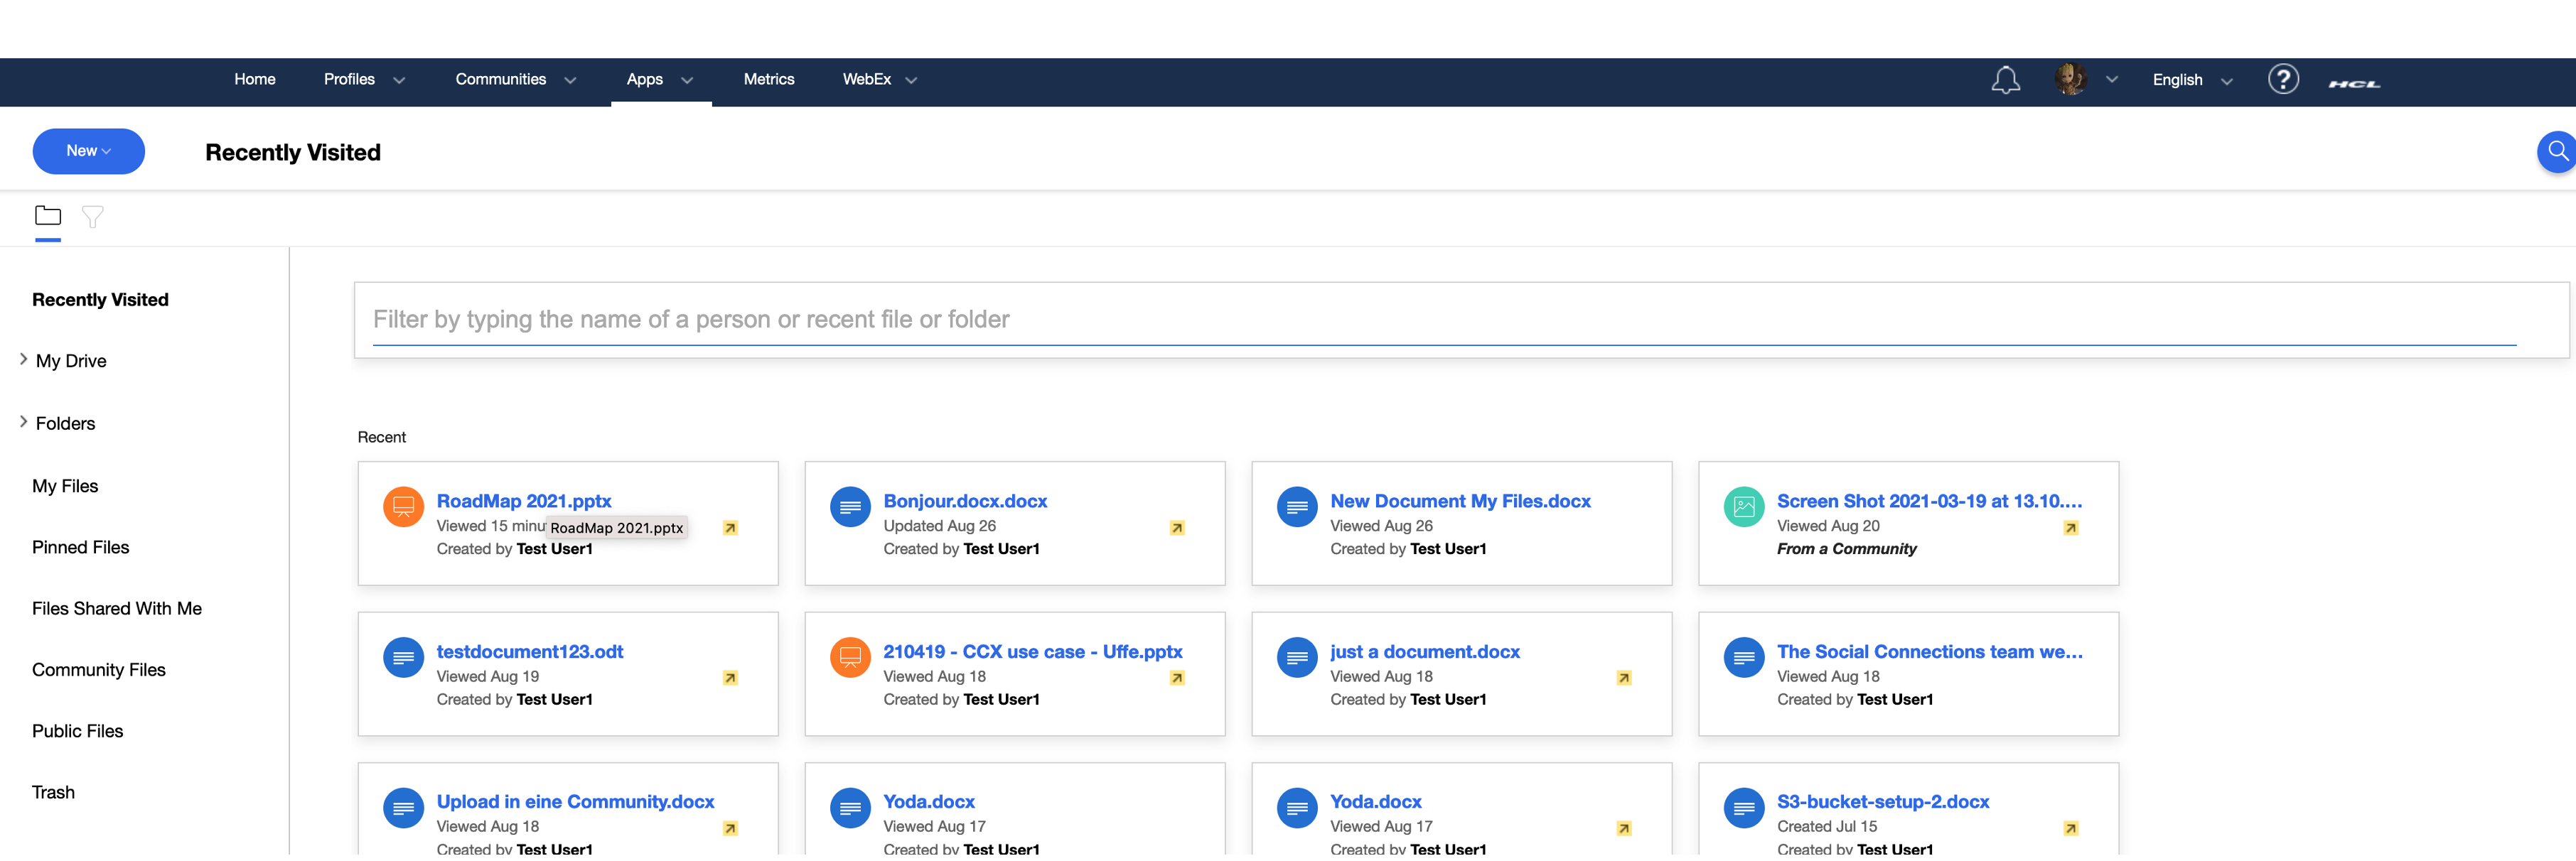Open Trash in sidebar
The image size is (2576, 861).
[x=53, y=793]
